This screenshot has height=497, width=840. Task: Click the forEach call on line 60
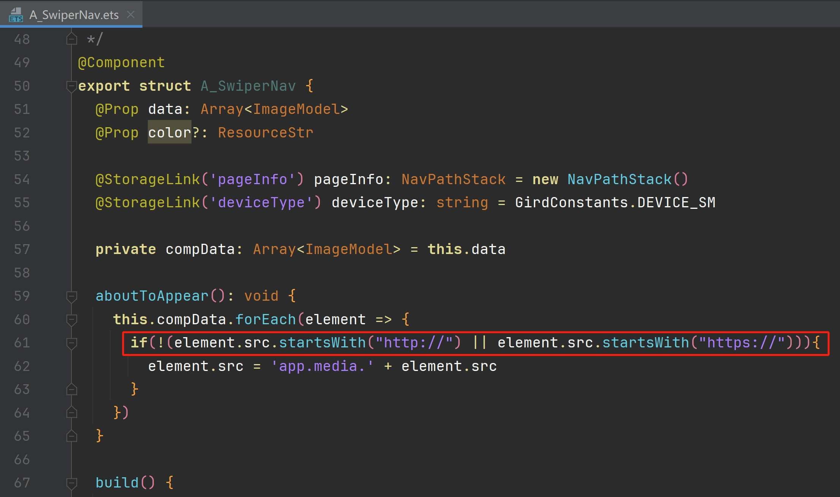pos(266,320)
